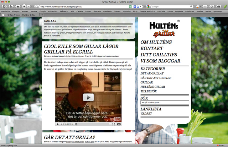
Task: Click the Google search input field
Action: tap(171, 6)
